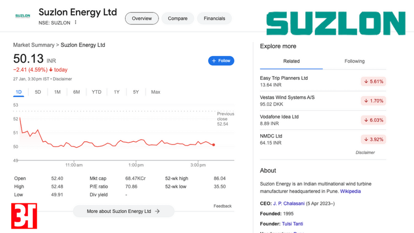
Task: Click the small Suzlon logo icon
Action: (x=23, y=16)
